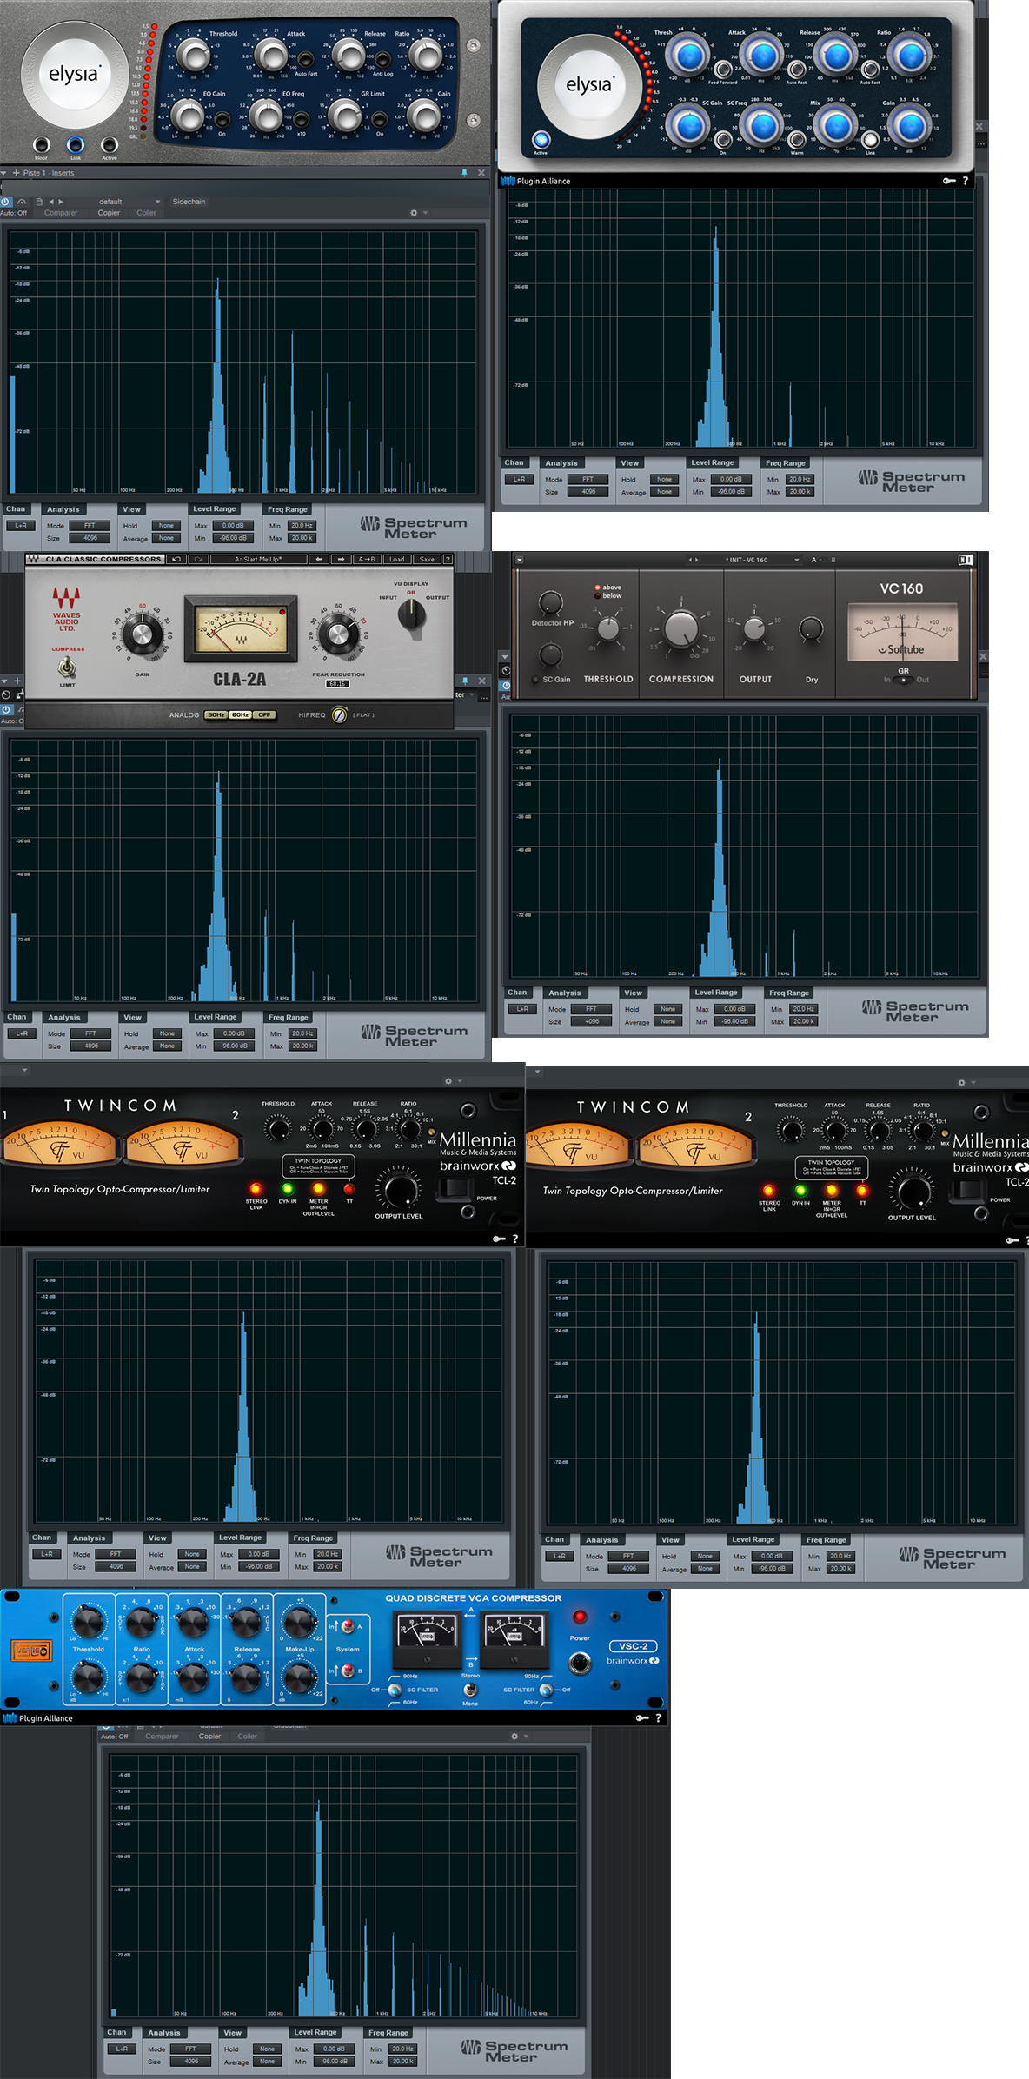Click the VSC-2 model label badge
Image resolution: width=1029 pixels, height=2079 pixels.
[x=633, y=1645]
